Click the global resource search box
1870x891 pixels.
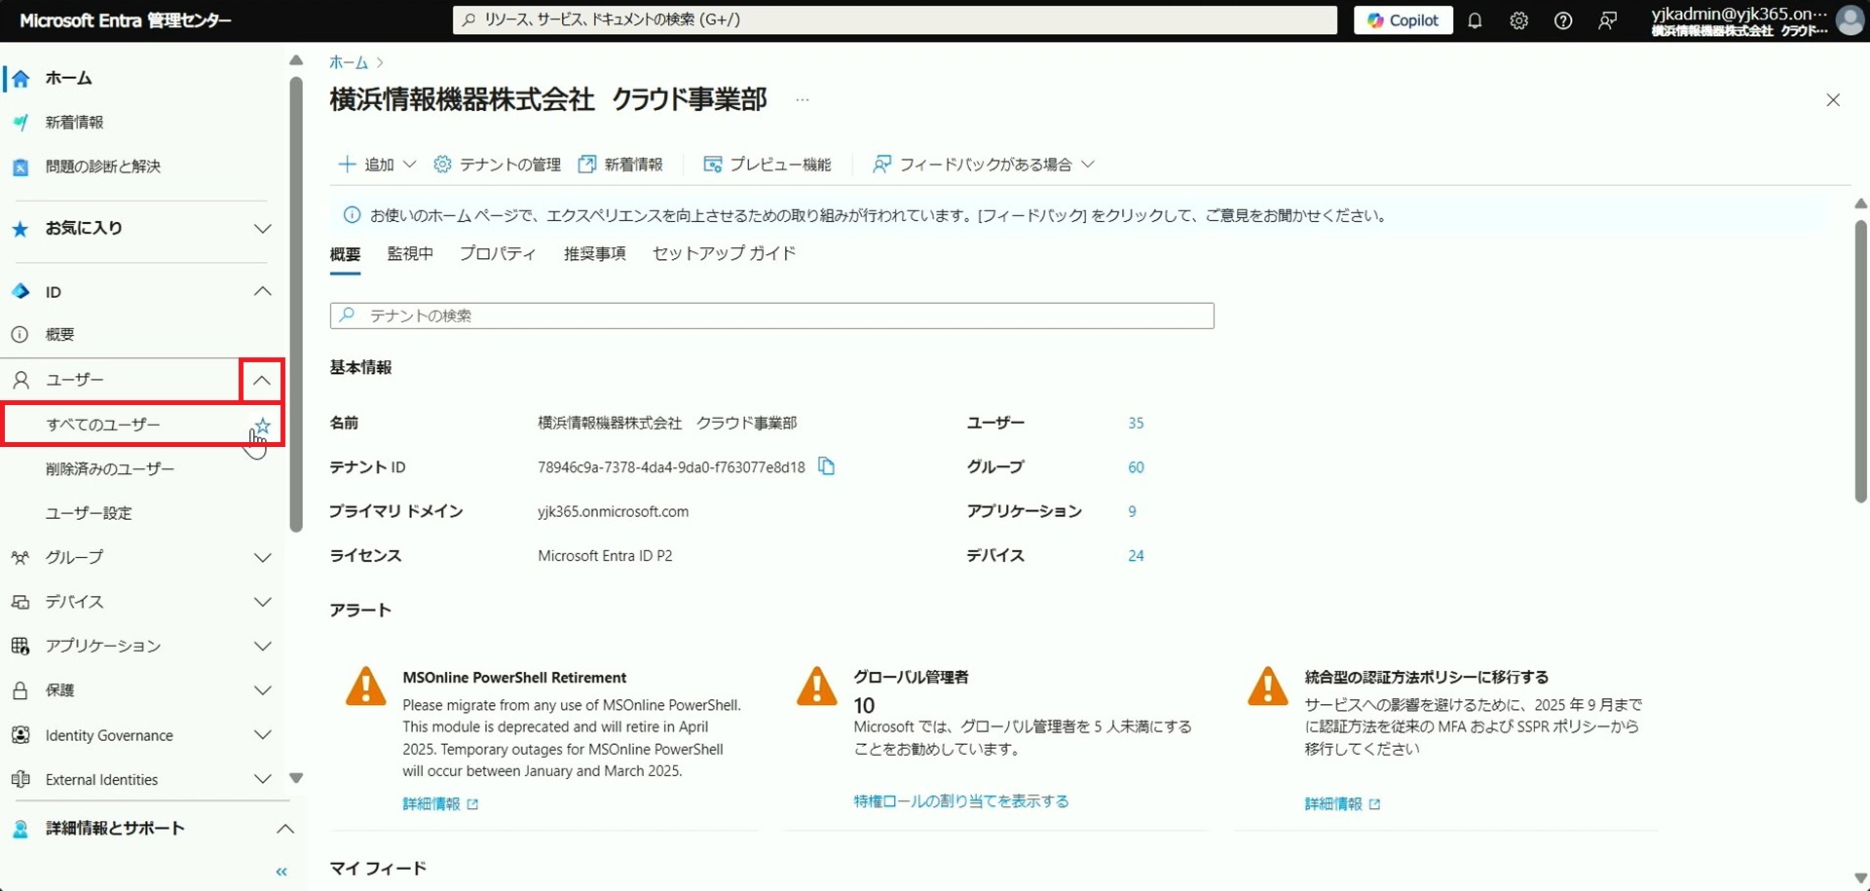pos(895,19)
